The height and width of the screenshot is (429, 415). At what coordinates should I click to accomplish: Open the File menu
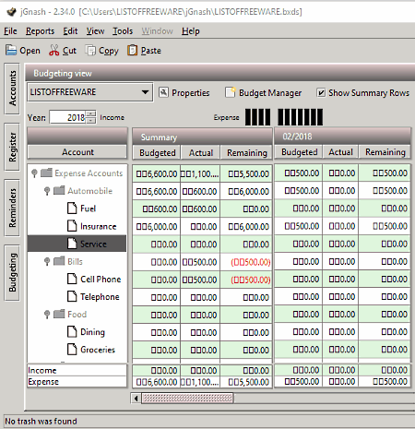tap(10, 31)
